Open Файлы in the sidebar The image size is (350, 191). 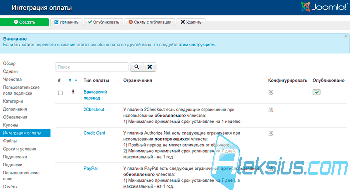[10, 141]
